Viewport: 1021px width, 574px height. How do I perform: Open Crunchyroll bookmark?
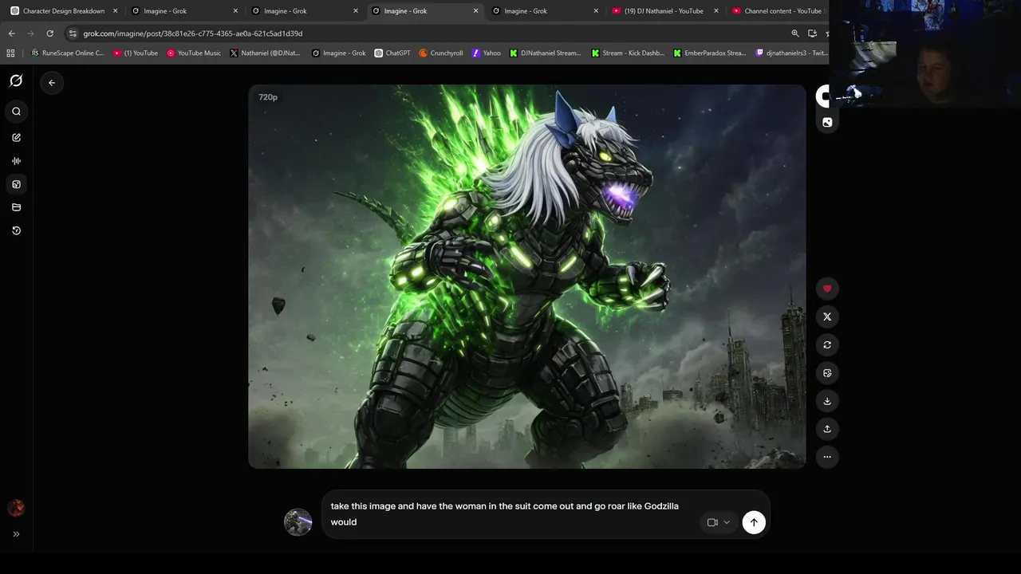[441, 53]
